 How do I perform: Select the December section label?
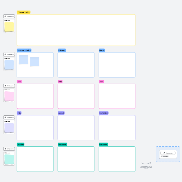[x=103, y=144]
